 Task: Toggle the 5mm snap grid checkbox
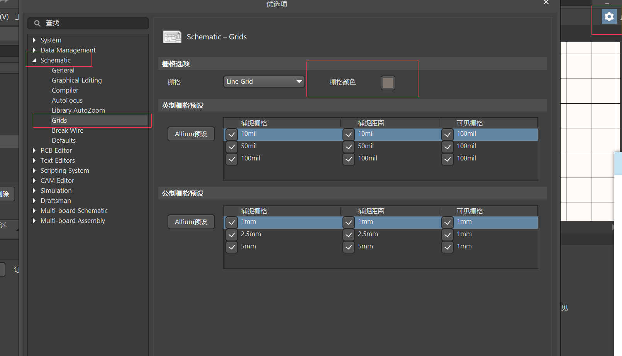232,247
